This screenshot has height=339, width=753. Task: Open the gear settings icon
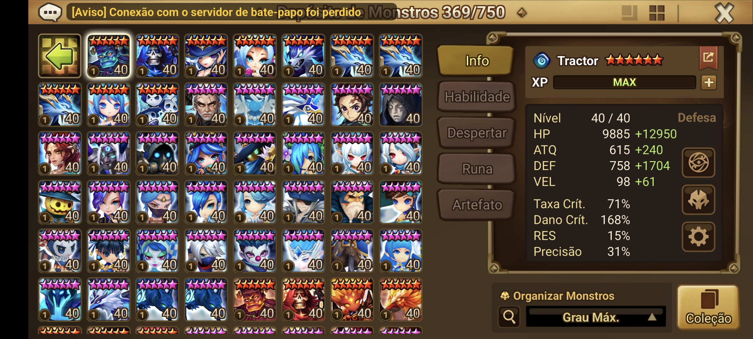coord(698,237)
